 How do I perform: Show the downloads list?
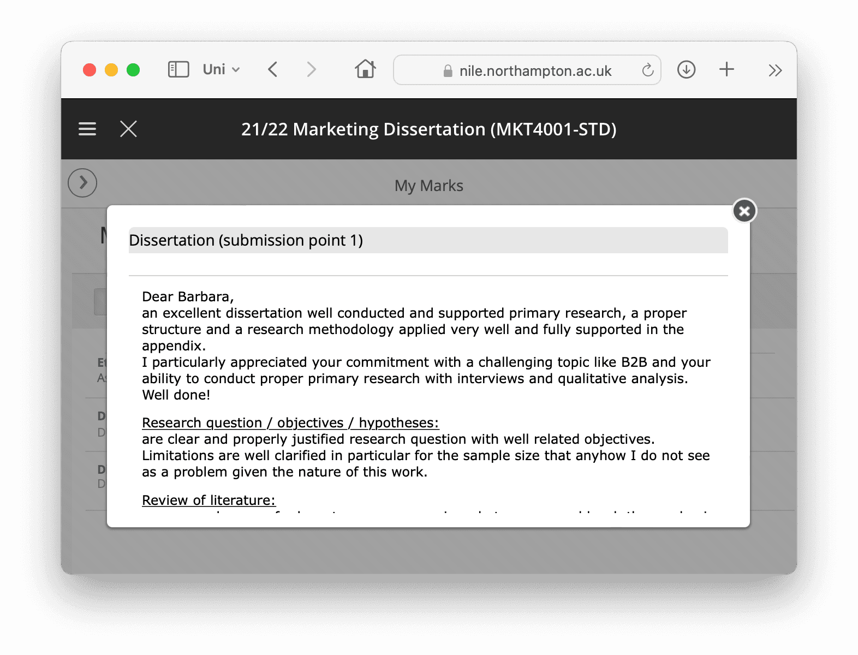coord(686,69)
